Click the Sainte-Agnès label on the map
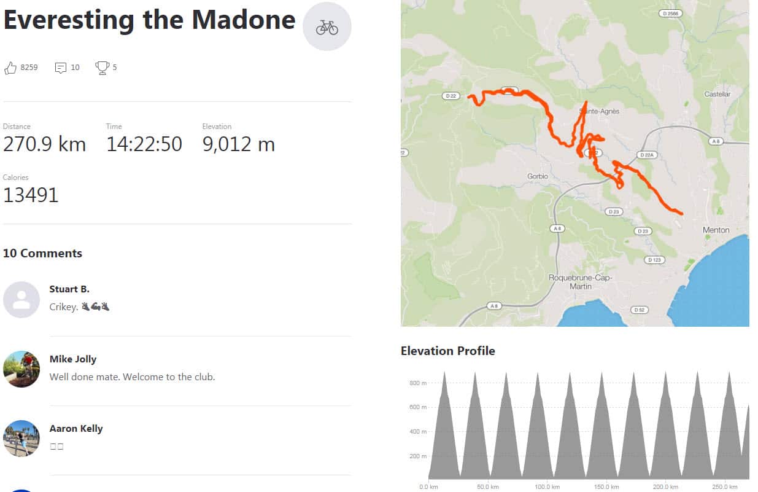Screen dimensions: 758x492 tap(599, 111)
